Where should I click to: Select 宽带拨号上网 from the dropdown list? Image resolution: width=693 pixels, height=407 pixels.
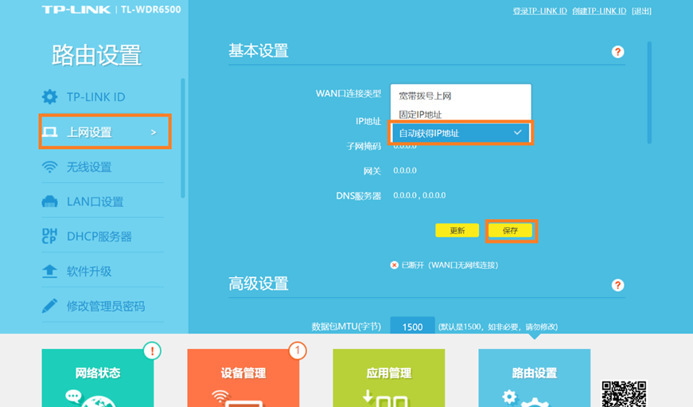426,96
